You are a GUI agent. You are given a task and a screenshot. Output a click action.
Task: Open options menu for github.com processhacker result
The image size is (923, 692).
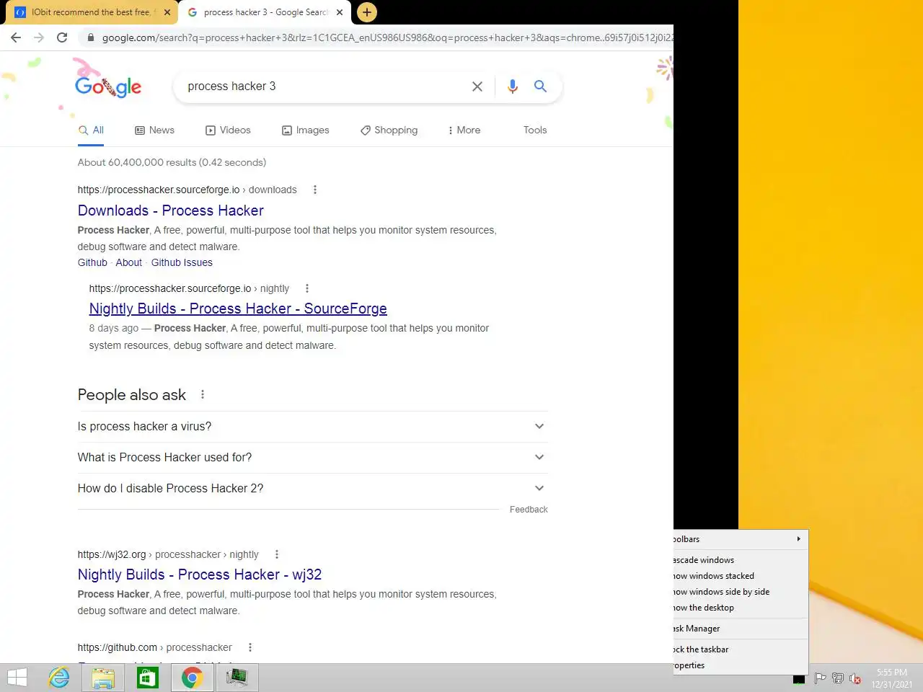pos(250,647)
